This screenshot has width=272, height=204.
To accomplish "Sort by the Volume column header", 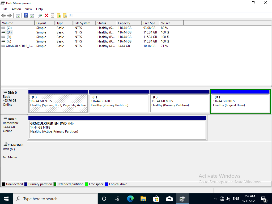I will [x=18, y=23].
